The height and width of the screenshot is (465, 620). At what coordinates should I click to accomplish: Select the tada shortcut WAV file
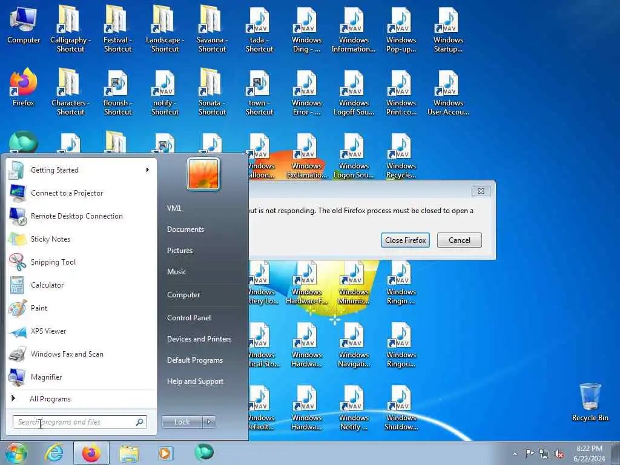(259, 28)
